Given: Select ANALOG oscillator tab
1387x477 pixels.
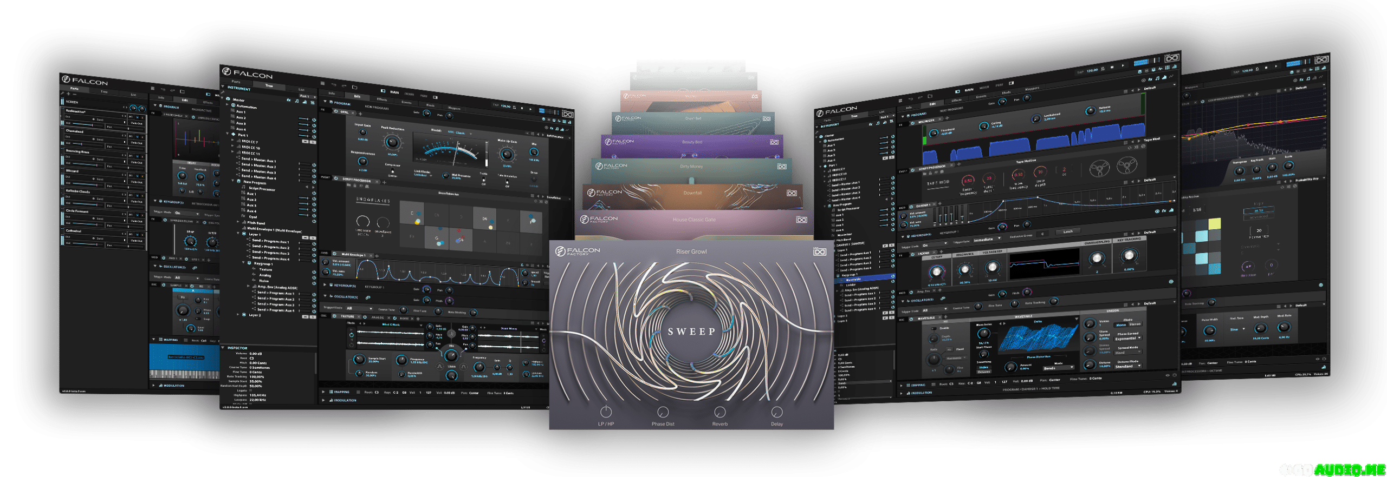Looking at the screenshot, I should [378, 317].
